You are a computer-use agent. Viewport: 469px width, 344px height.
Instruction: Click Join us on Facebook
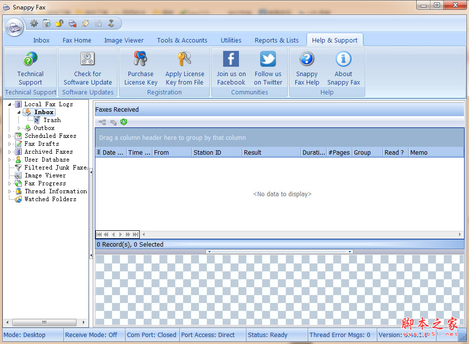tap(231, 69)
